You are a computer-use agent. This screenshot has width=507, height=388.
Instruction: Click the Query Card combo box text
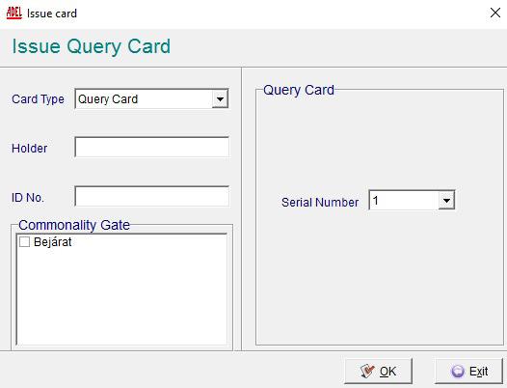[108, 99]
